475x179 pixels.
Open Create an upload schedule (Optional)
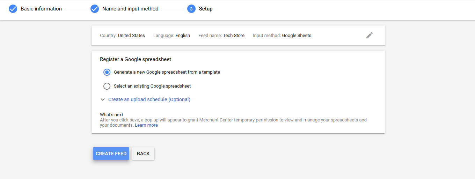tap(149, 99)
